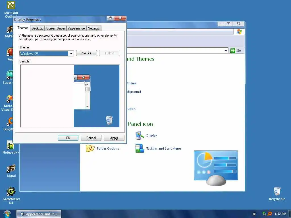Close the Display Properties dialog
The height and width of the screenshot is (218, 291).
point(120,18)
